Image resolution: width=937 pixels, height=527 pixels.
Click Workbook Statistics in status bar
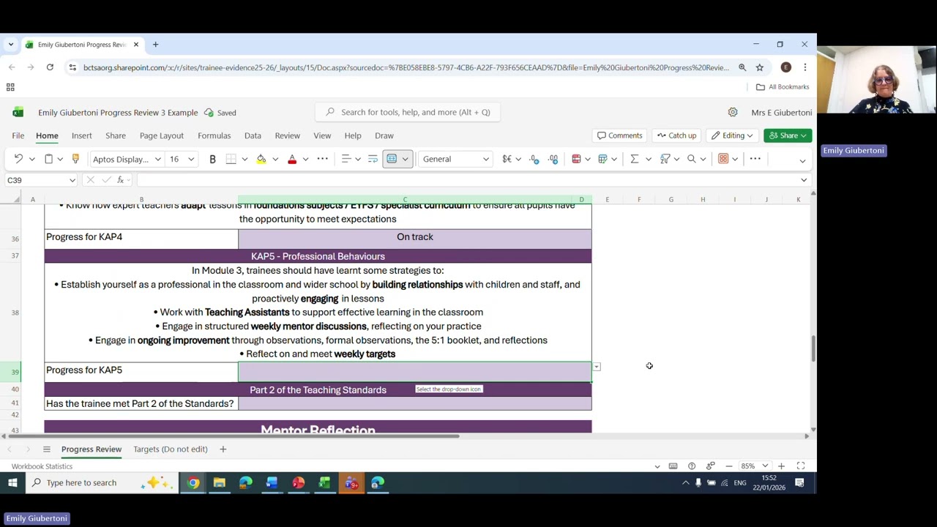pos(42,466)
